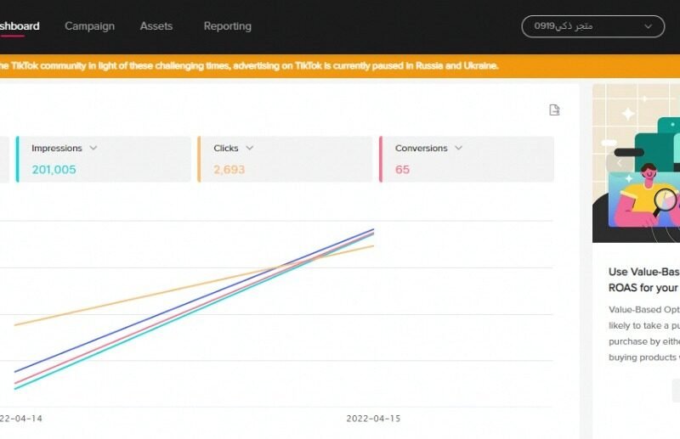This screenshot has height=439, width=680.
Task: Click the 2,693 clicks value
Action: [229, 170]
